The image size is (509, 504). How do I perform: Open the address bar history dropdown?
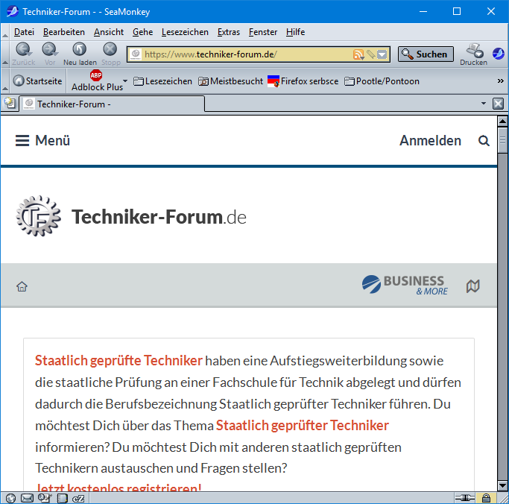(382, 54)
